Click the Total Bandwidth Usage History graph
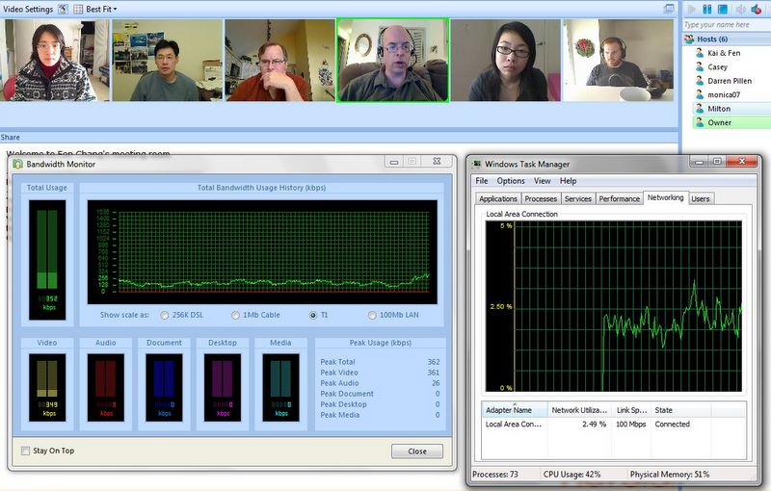Viewport: 771px width, 491px height. coord(262,252)
